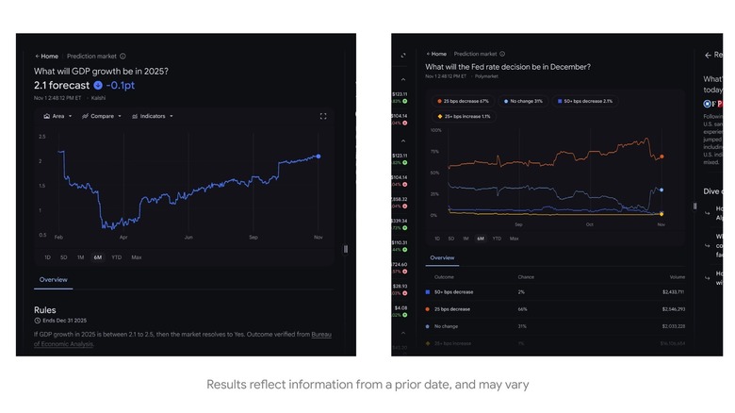Click the Home back arrow in Fed panel
Viewport: 735px width, 413px height.
click(x=429, y=55)
